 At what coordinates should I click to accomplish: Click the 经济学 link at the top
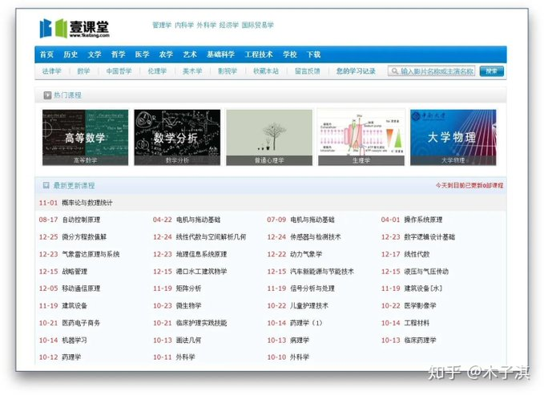[x=229, y=25]
